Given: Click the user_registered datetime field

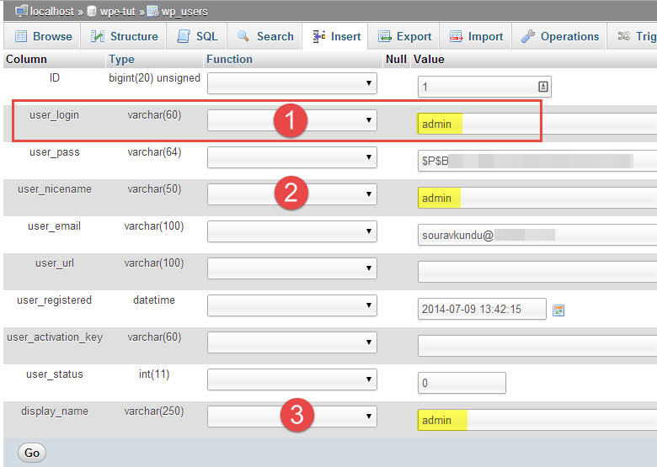Looking at the screenshot, I should tap(482, 309).
